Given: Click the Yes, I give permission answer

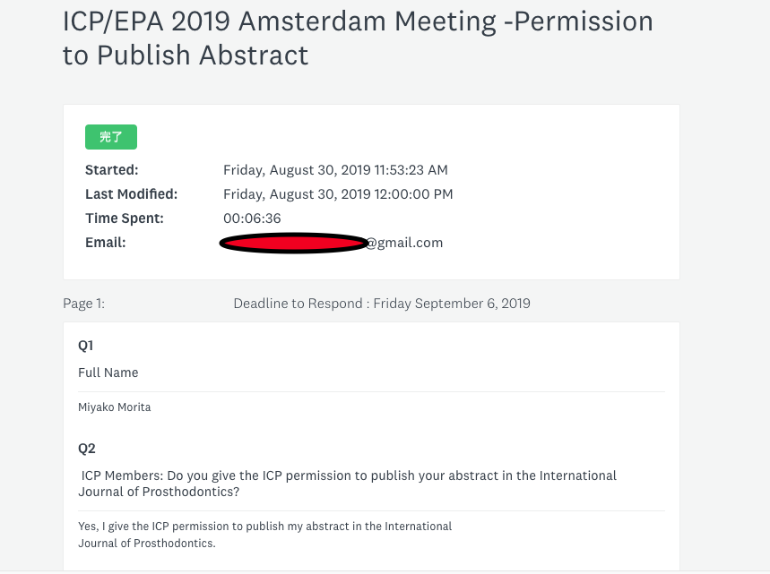Looking at the screenshot, I should 266,527.
